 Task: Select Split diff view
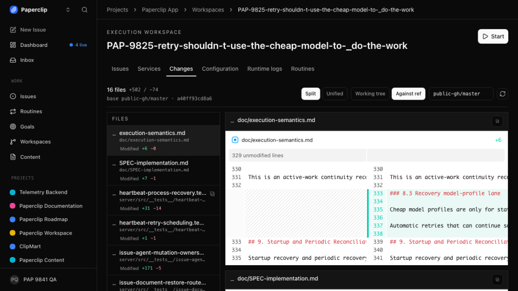pyautogui.click(x=310, y=94)
